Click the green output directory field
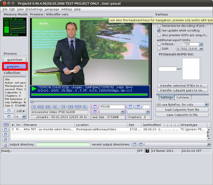Viewport: 213px width, 185px height. [x=63, y=144]
